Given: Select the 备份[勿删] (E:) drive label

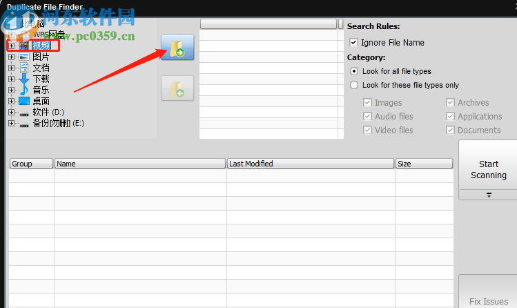Looking at the screenshot, I should [59, 124].
